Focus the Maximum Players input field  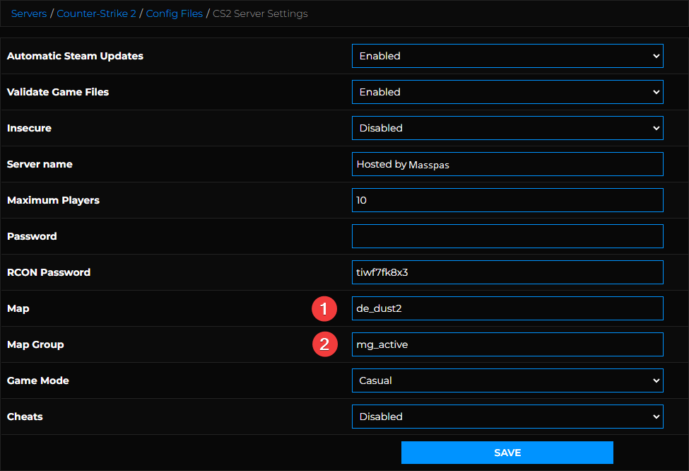(x=507, y=200)
